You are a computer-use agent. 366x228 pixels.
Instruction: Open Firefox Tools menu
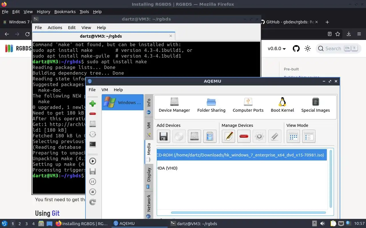click(84, 12)
